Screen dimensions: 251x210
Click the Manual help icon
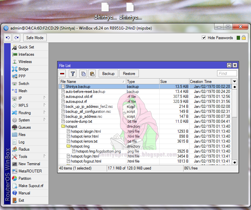coord(15,193)
